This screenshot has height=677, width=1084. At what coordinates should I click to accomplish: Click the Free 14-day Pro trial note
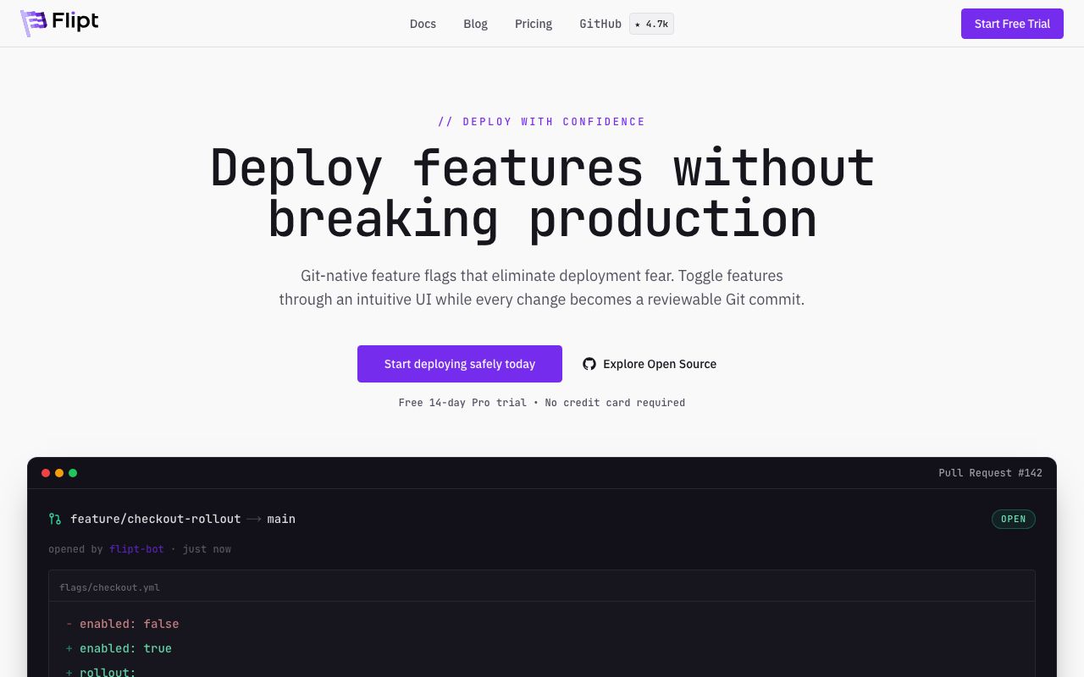[542, 403]
